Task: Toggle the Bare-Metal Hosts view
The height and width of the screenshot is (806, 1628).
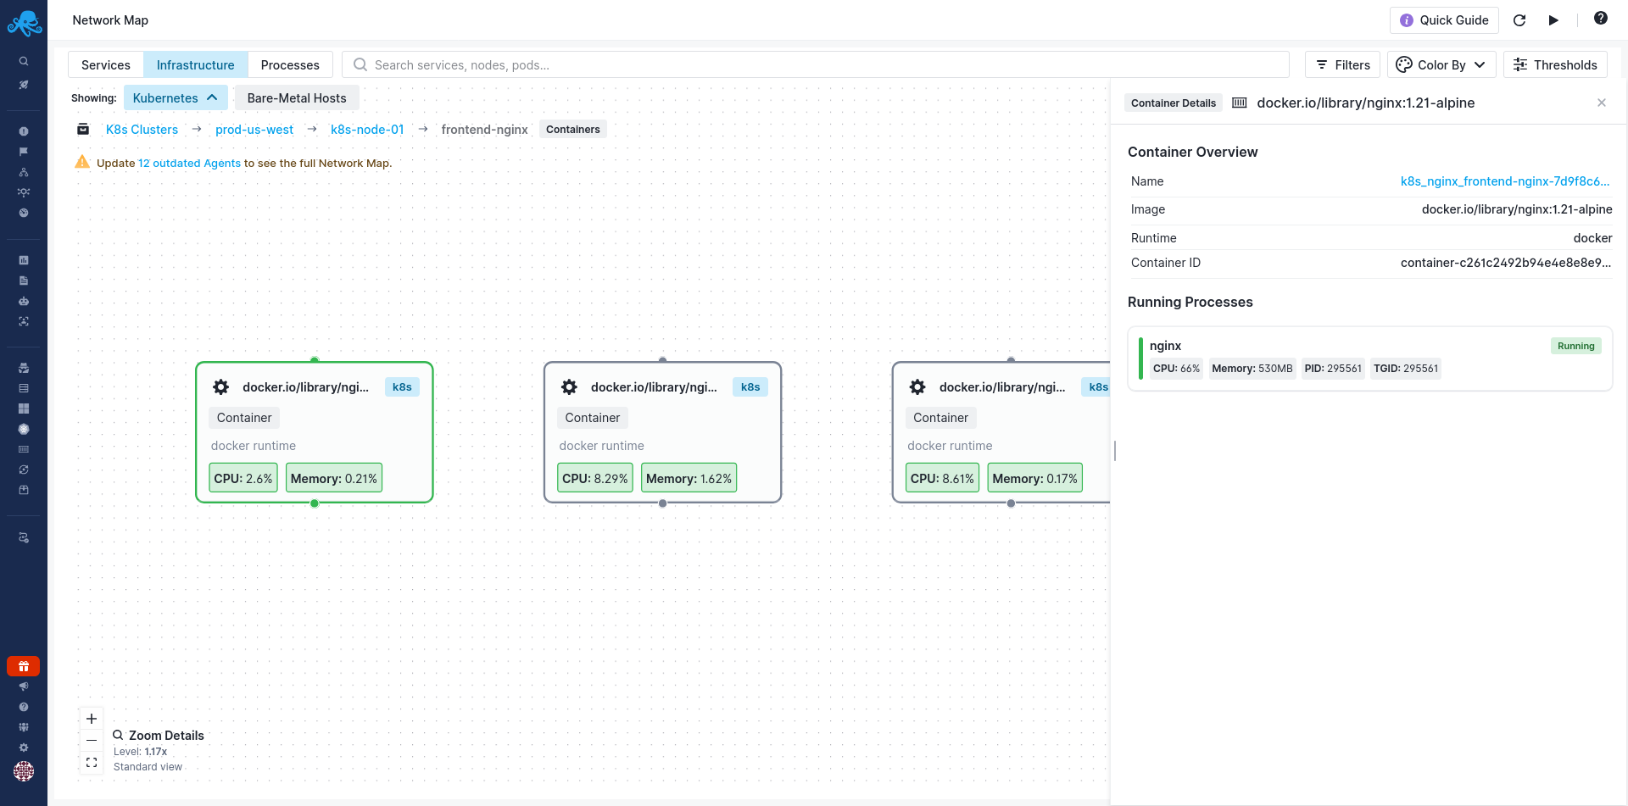Action: point(297,98)
